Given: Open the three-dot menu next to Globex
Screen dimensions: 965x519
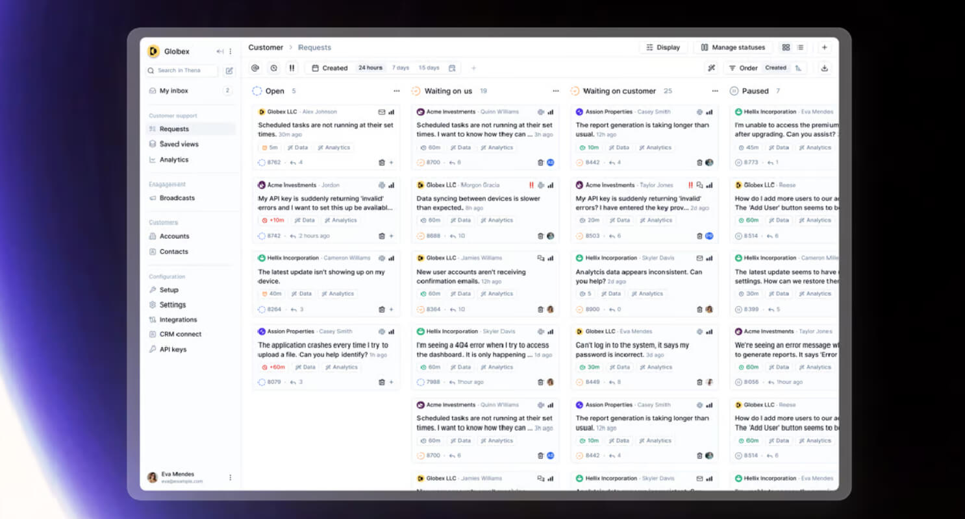Looking at the screenshot, I should pos(230,51).
